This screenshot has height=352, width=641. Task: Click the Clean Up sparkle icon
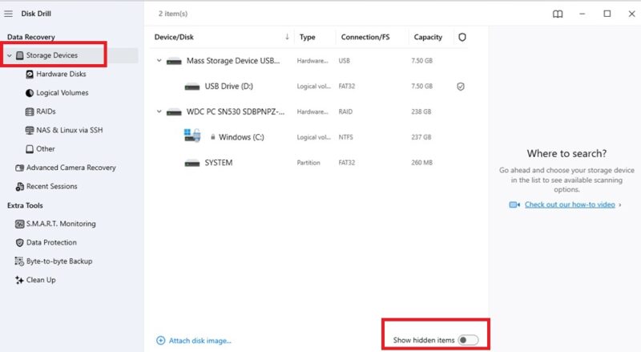click(x=19, y=280)
